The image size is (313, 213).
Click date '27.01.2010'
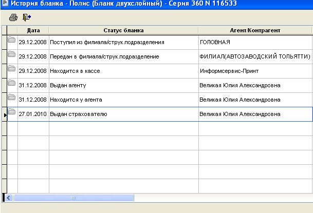32,114
